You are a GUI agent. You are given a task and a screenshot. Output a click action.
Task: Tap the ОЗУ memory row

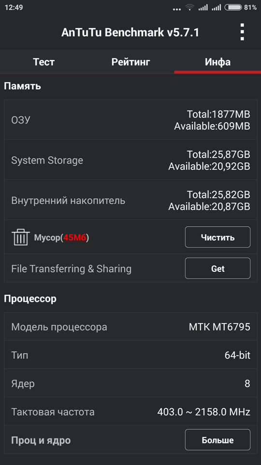click(130, 120)
